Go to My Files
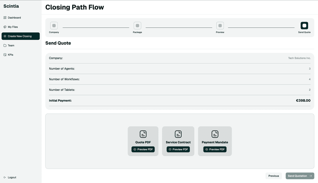 click(x=13, y=27)
